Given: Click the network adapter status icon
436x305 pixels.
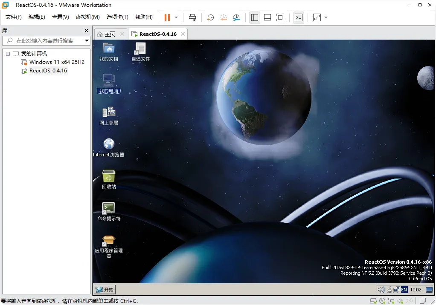Looking at the screenshot, I should point(391,301).
